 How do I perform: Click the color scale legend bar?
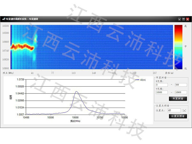178,47
